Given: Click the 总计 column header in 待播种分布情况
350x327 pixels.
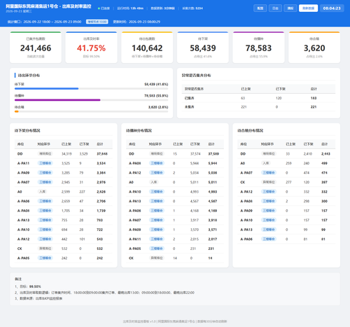Looking at the screenshot, I should click(x=211, y=144).
